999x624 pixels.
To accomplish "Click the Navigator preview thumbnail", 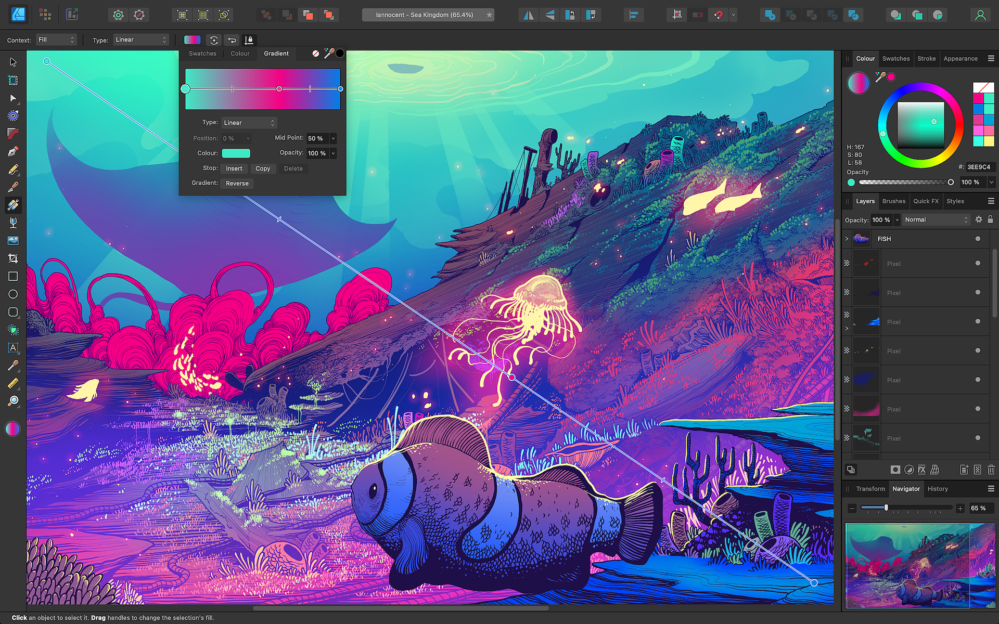I will click(x=920, y=566).
